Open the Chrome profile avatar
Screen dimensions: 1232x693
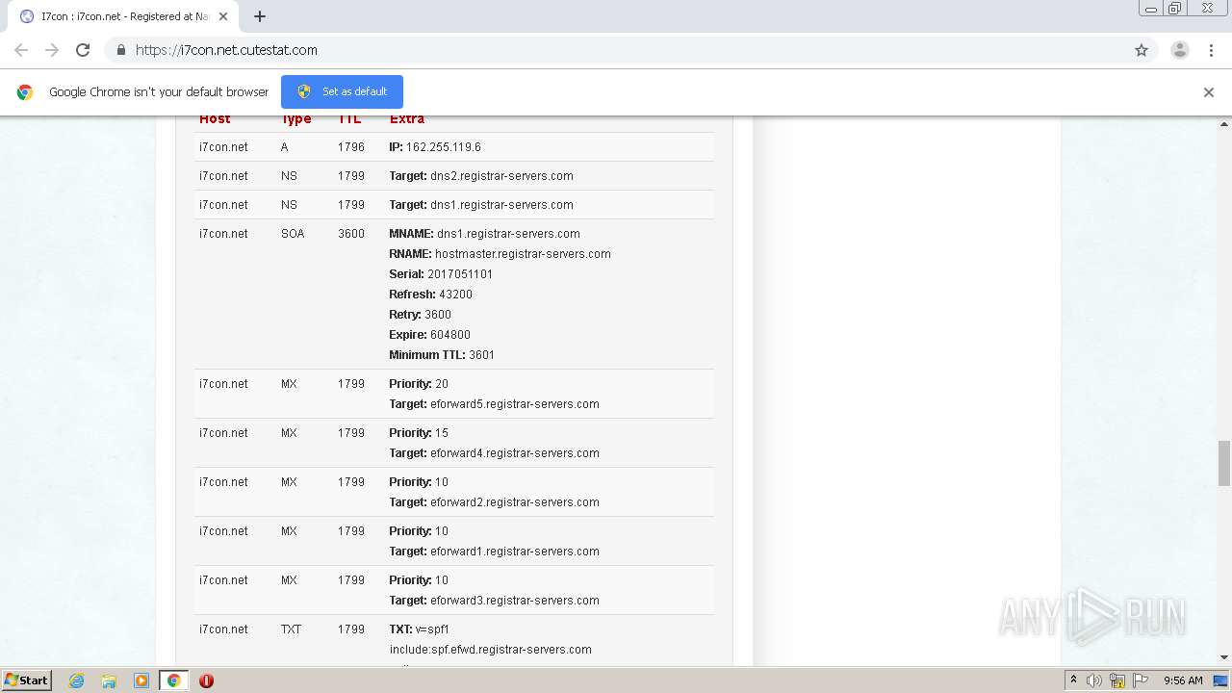[x=1180, y=50]
